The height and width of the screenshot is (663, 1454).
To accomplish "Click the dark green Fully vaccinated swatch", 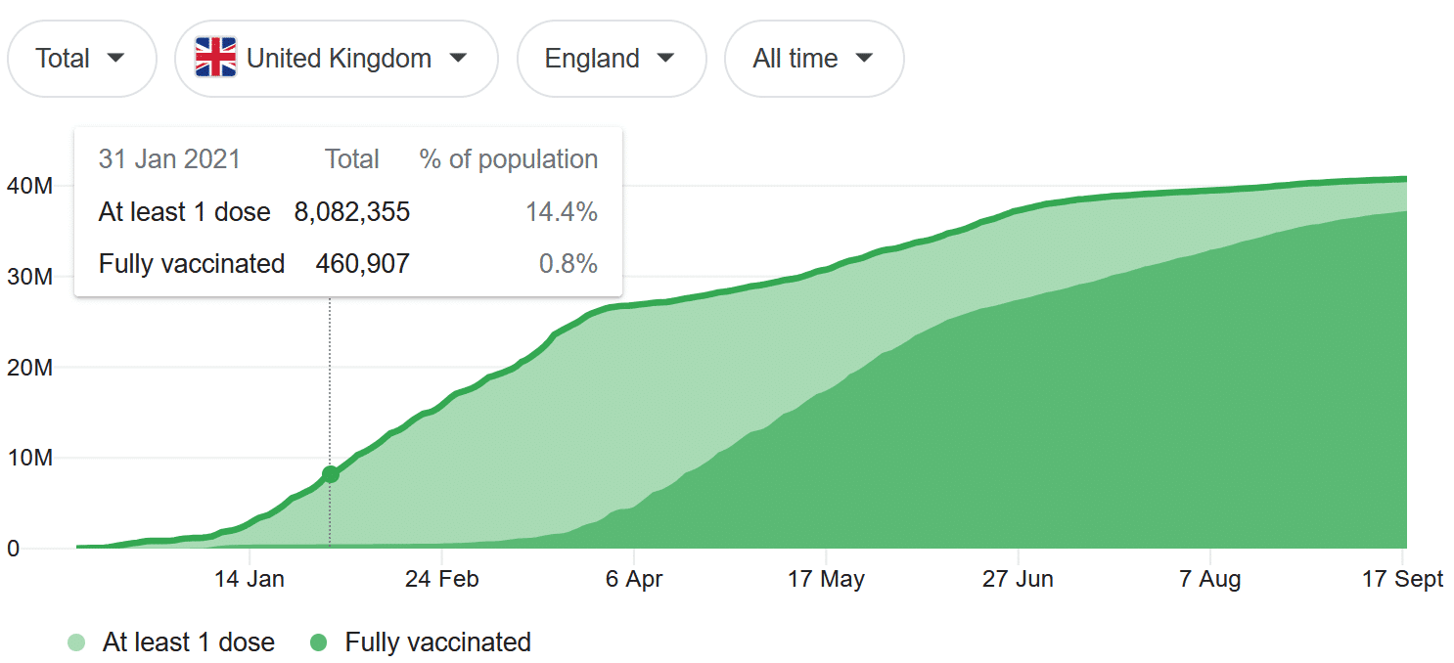I will click(319, 642).
